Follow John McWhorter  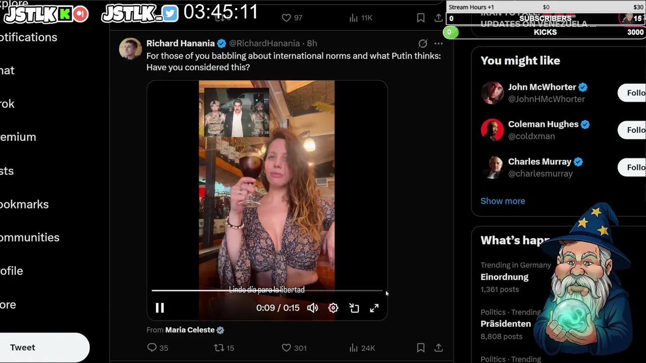click(632, 93)
